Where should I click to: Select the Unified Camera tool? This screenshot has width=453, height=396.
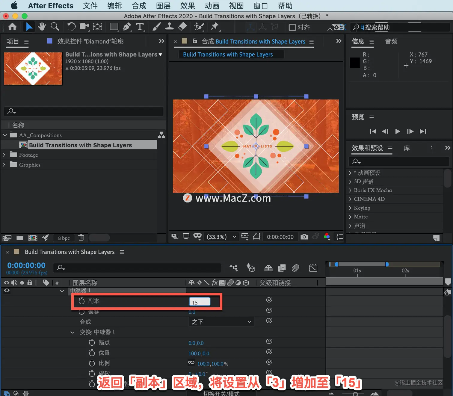click(84, 27)
